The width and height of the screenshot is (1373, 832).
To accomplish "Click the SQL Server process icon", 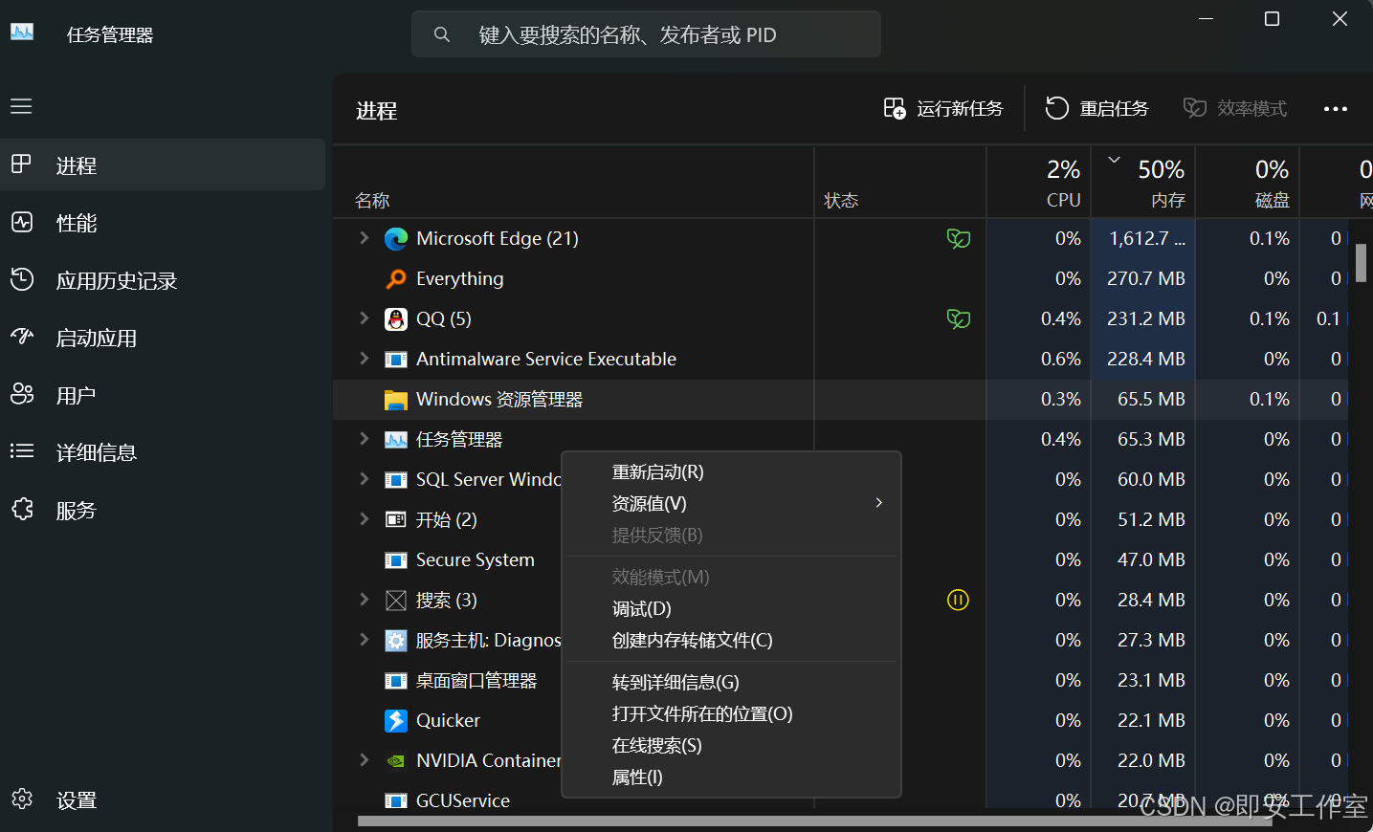I will [x=395, y=480].
